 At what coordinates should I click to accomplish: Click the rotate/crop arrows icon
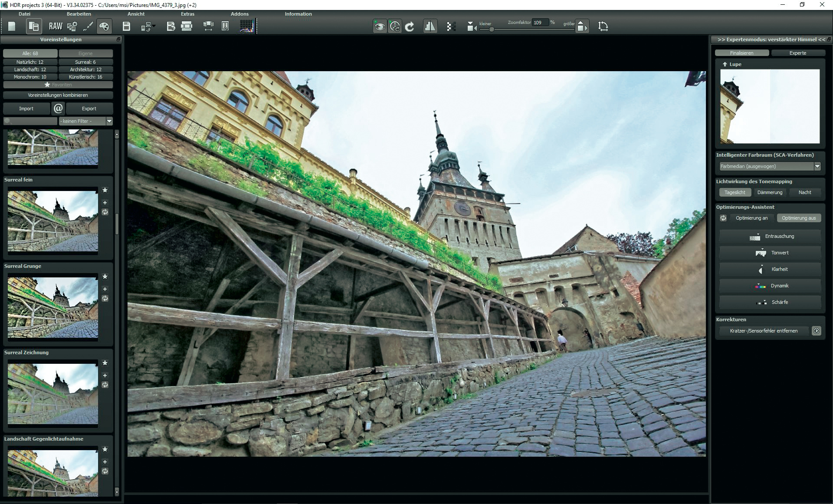click(x=603, y=26)
